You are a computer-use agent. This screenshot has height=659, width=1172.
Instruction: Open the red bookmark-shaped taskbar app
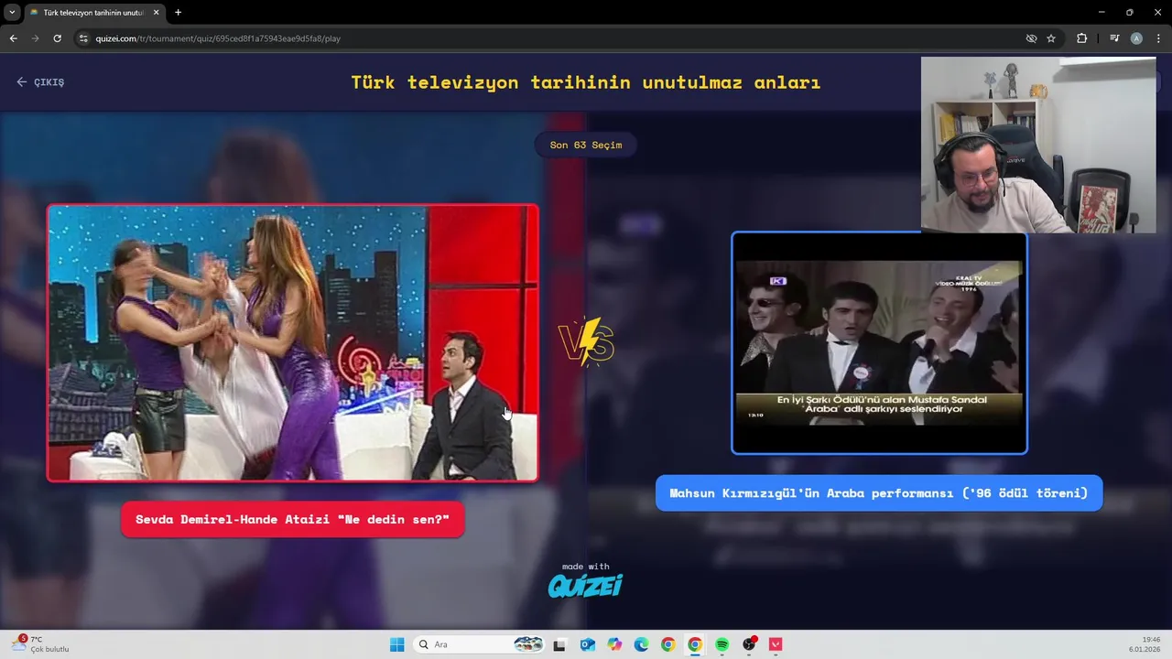(x=776, y=644)
